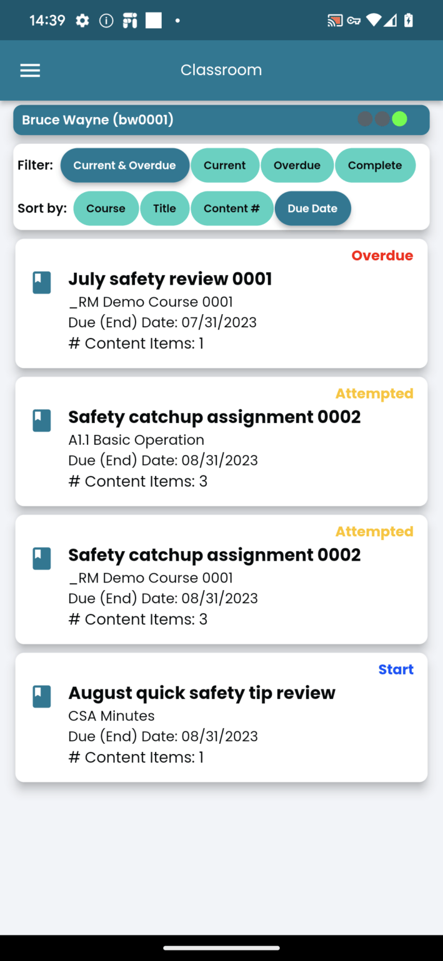Tap the bookmark icon on July safety review 0001
The height and width of the screenshot is (961, 443).
click(41, 282)
